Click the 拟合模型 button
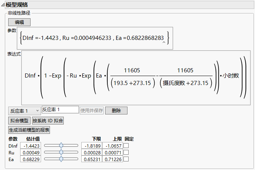Image resolution: width=255 pixels, height=170 pixels. pos(19,121)
